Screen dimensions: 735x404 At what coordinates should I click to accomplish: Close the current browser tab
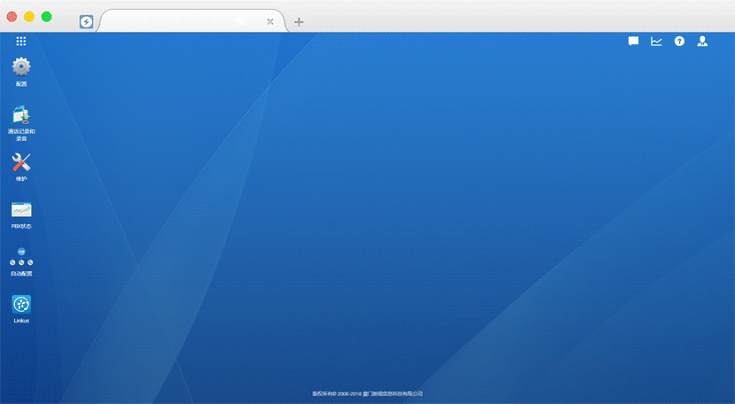[270, 21]
